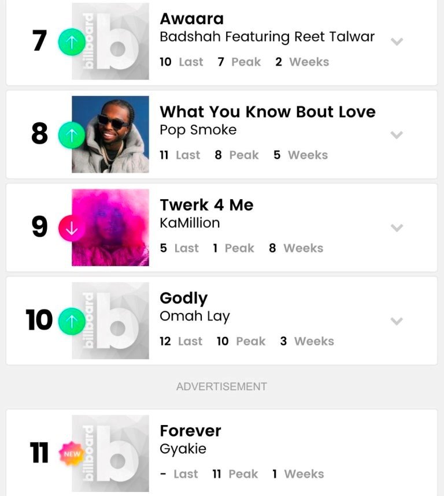Click the pink down-arrow icon beside Twerk 4 Me
This screenshot has width=444, height=496.
pos(72,228)
